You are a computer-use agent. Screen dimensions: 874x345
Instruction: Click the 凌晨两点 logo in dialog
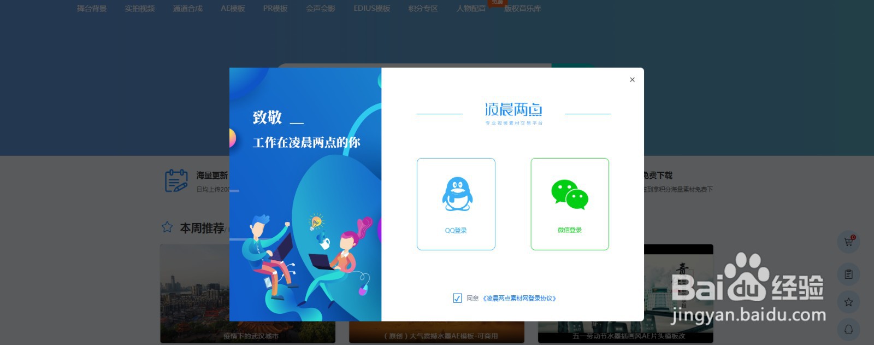pos(513,114)
